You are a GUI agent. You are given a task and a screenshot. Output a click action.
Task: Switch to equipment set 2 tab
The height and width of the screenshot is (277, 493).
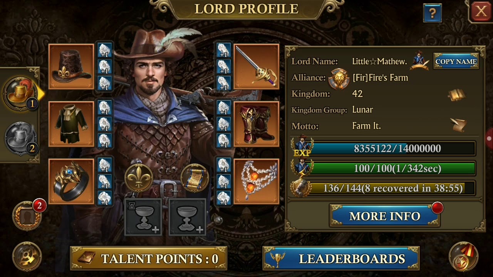pyautogui.click(x=21, y=138)
